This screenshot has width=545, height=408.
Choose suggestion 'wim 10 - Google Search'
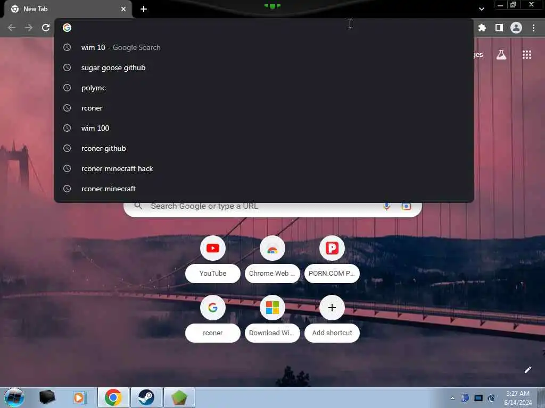[264, 47]
